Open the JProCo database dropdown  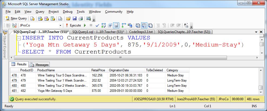pyautogui.click(x=60, y=25)
